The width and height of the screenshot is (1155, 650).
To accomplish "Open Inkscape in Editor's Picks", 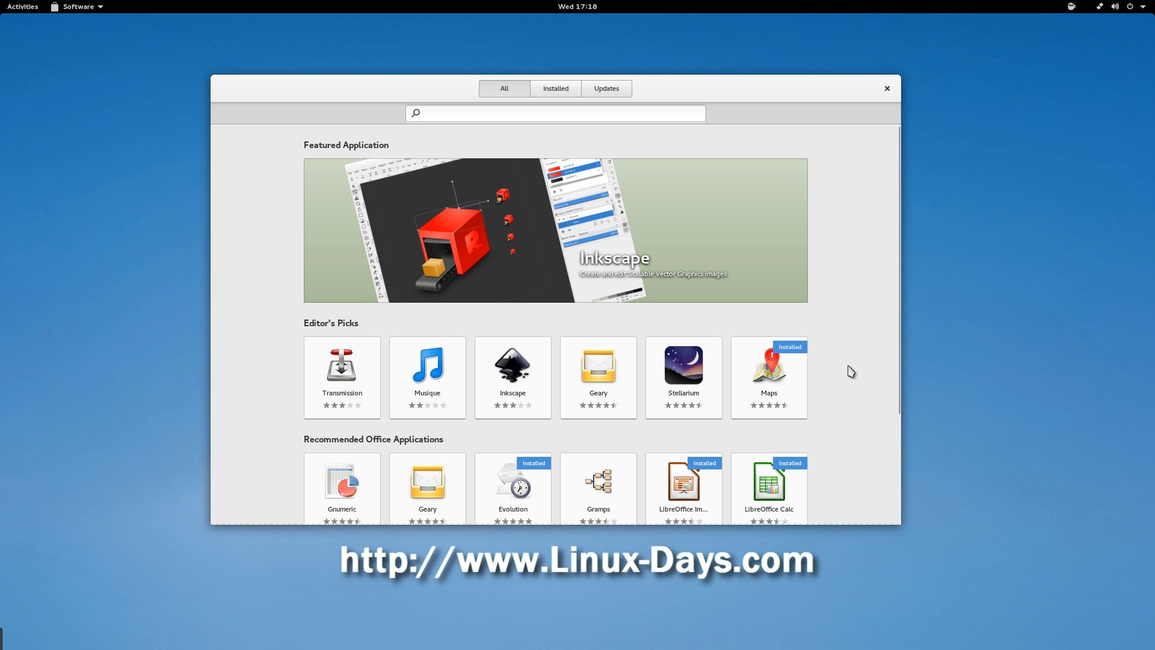I will click(x=513, y=377).
